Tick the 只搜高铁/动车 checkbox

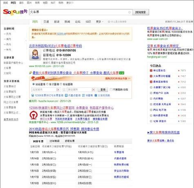point(111,90)
